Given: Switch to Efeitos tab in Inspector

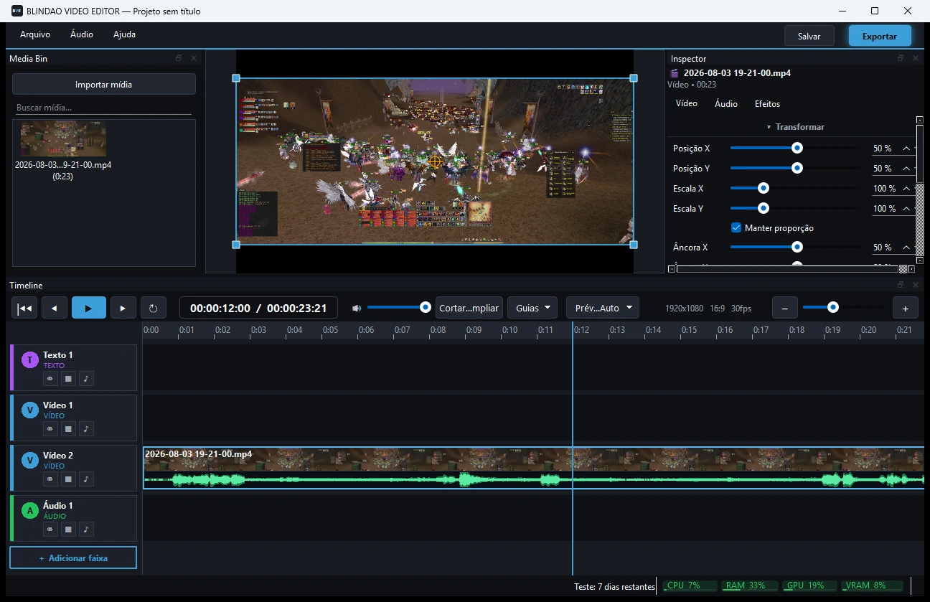Looking at the screenshot, I should (x=767, y=104).
